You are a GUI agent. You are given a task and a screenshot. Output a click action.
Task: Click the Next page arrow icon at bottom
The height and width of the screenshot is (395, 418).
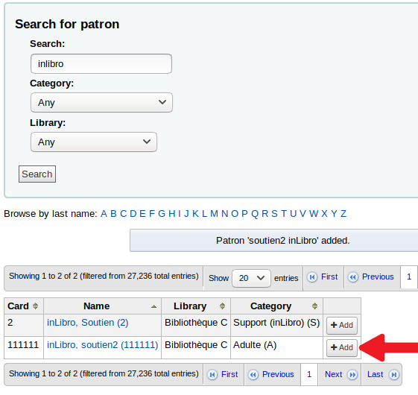tap(352, 375)
